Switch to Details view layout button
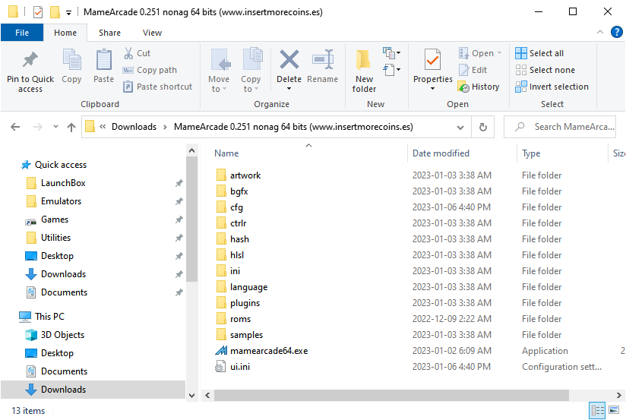The image size is (626, 420). pyautogui.click(x=597, y=410)
